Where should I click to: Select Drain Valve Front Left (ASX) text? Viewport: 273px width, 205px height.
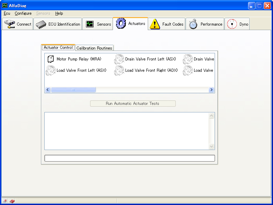pos(150,59)
